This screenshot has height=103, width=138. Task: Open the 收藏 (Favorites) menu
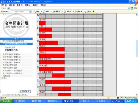[27, 5]
